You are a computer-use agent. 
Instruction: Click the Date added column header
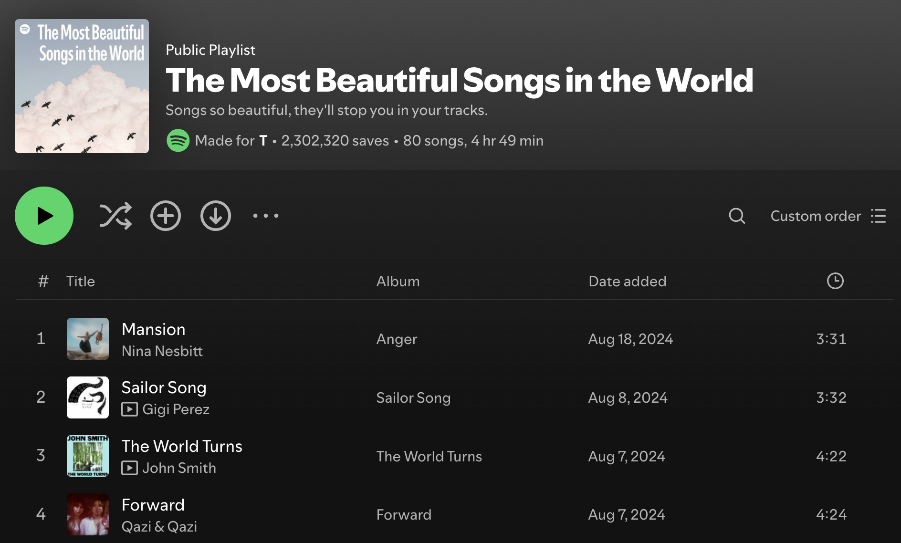pos(627,281)
